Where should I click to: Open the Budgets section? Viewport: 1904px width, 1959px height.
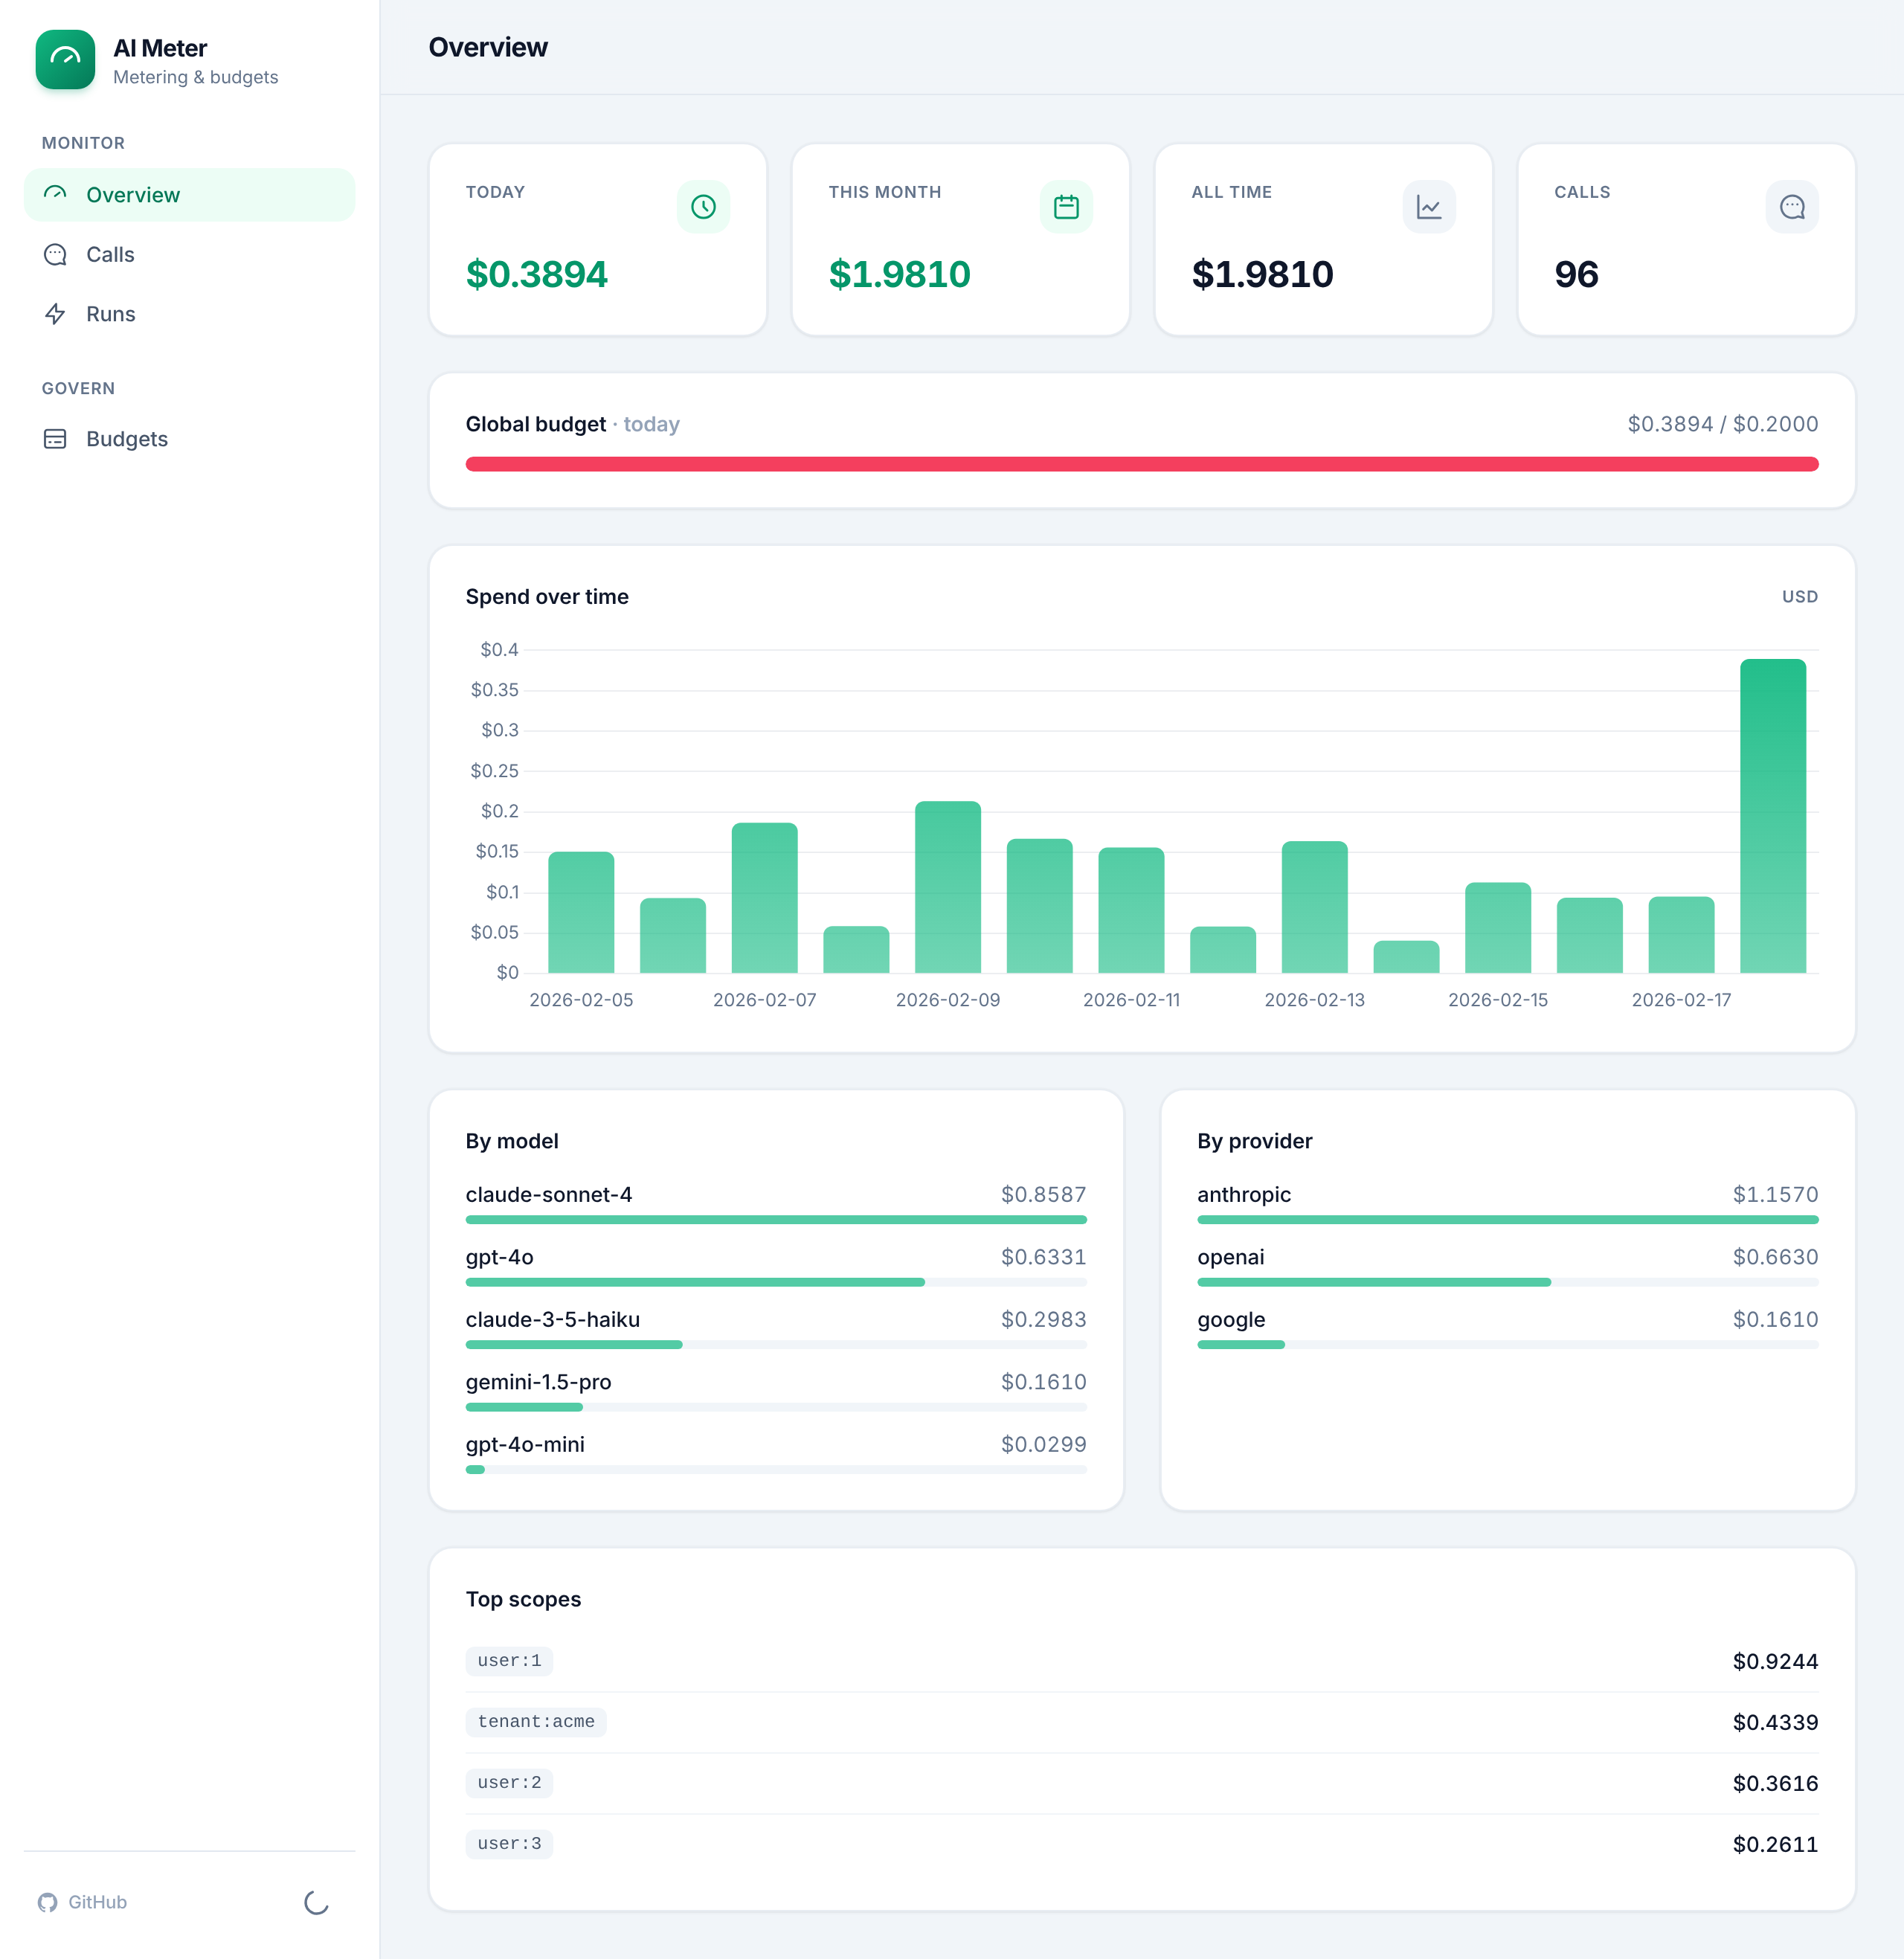point(190,439)
